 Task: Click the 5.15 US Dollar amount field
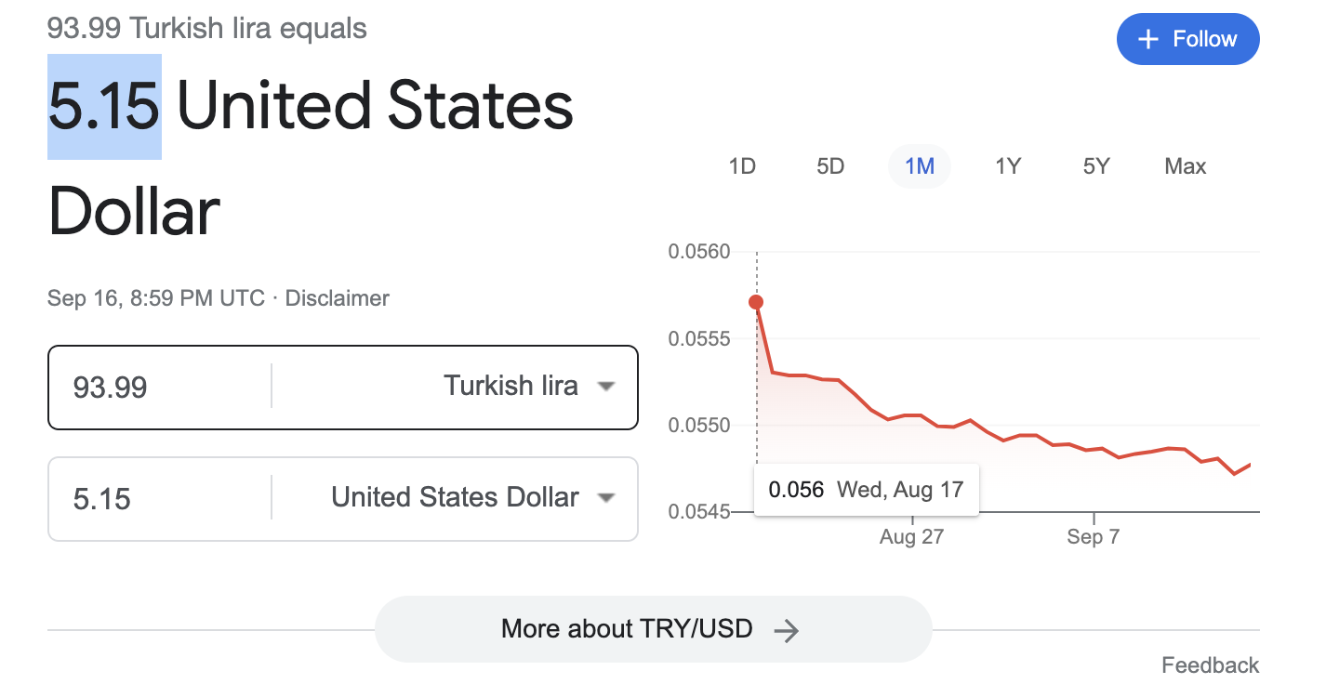[158, 499]
